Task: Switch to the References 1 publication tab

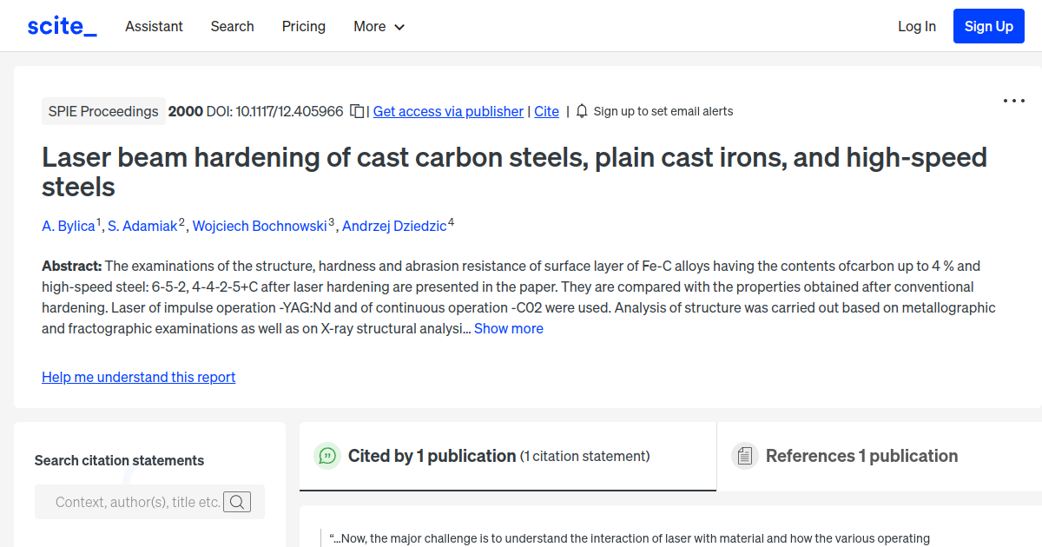Action: [x=861, y=455]
